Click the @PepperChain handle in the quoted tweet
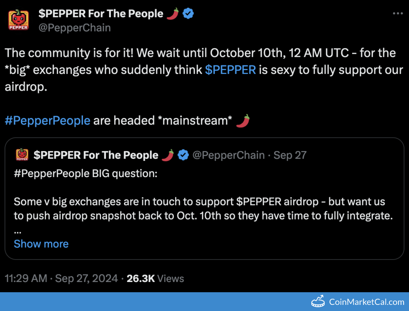 (x=228, y=155)
